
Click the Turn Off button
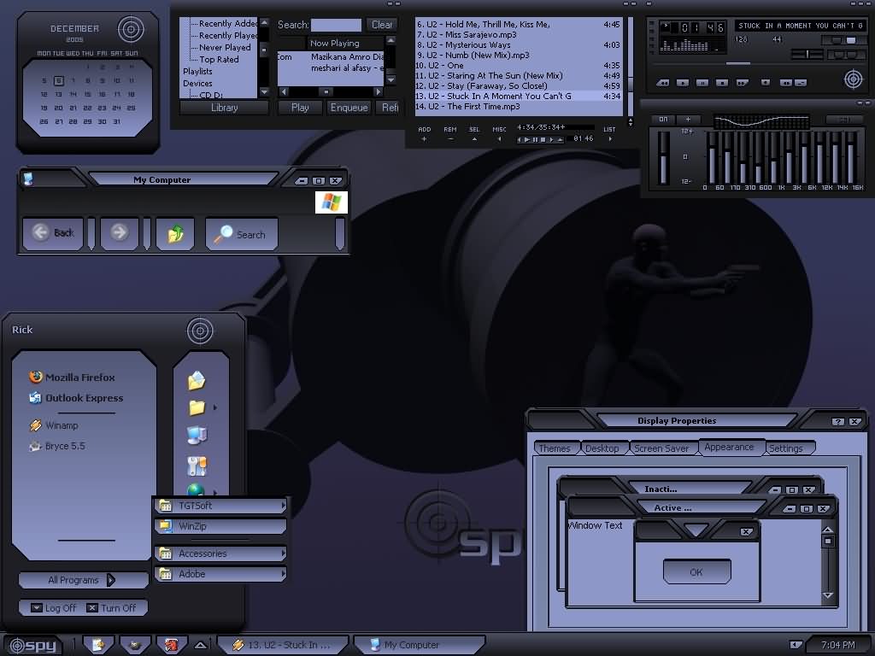click(x=111, y=608)
